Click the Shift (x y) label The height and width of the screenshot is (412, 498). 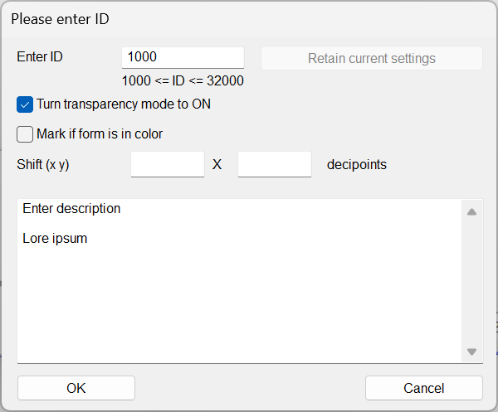[x=43, y=164]
